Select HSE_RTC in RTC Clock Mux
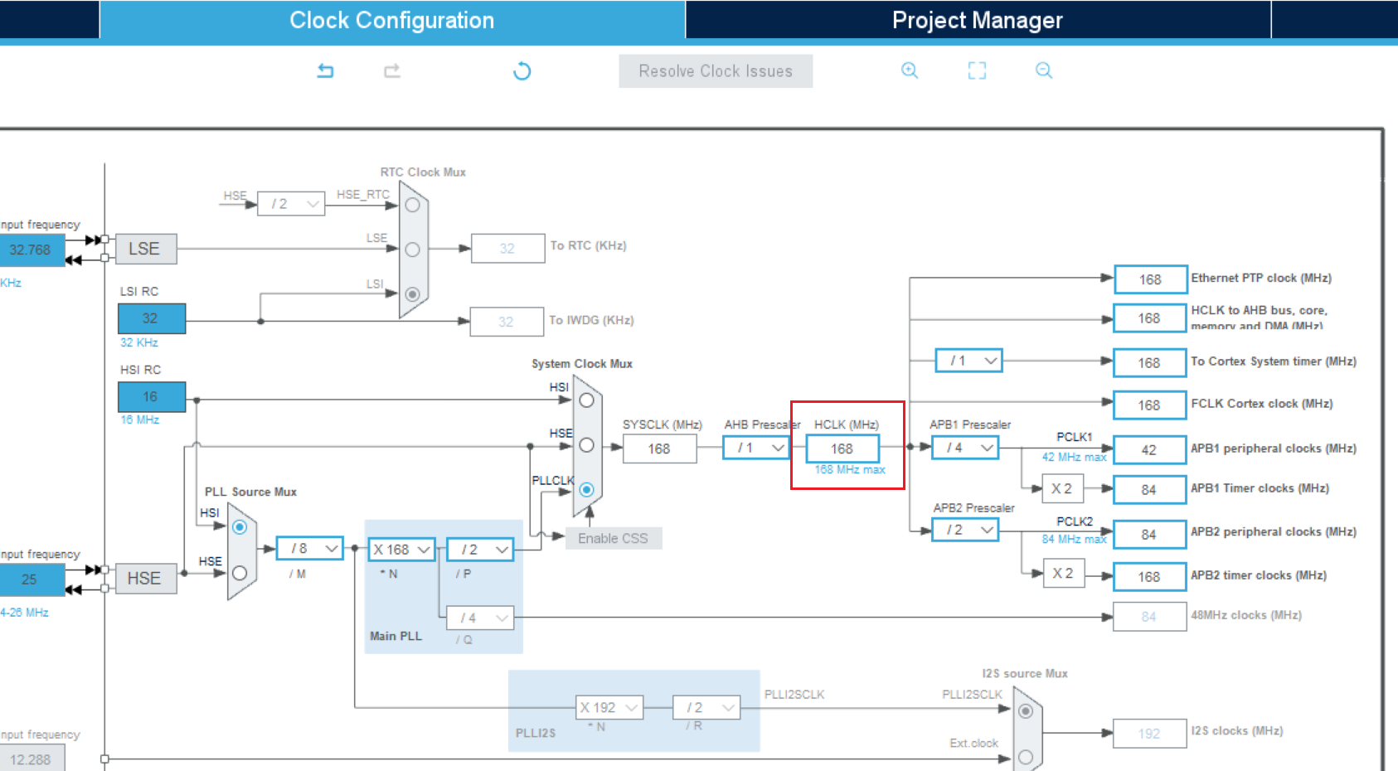Screen dimensions: 1398x771 tap(412, 205)
